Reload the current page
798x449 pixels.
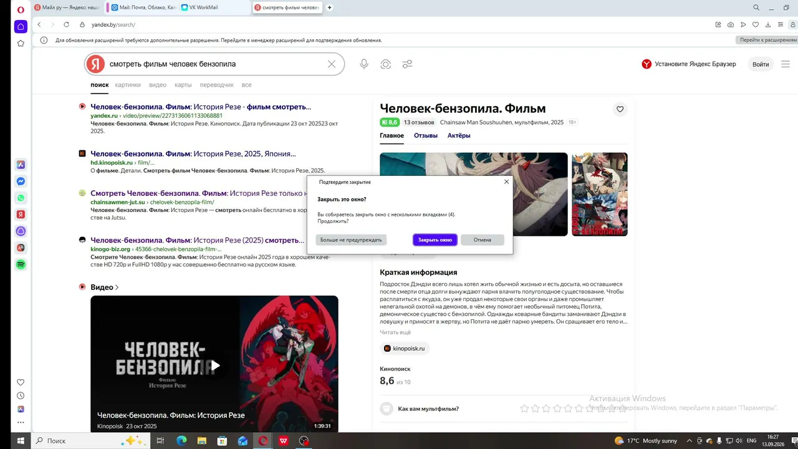[66, 25]
